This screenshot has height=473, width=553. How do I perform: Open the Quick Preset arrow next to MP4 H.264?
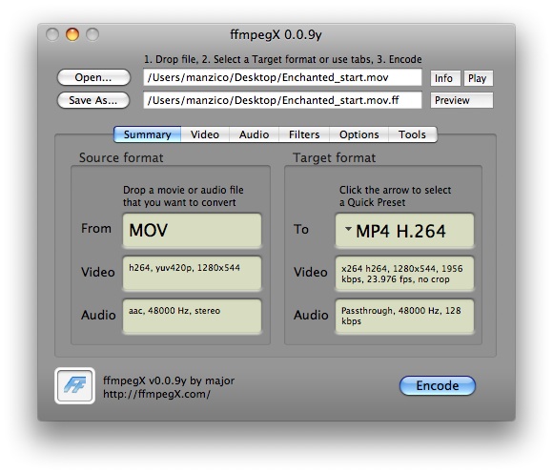pyautogui.click(x=348, y=229)
